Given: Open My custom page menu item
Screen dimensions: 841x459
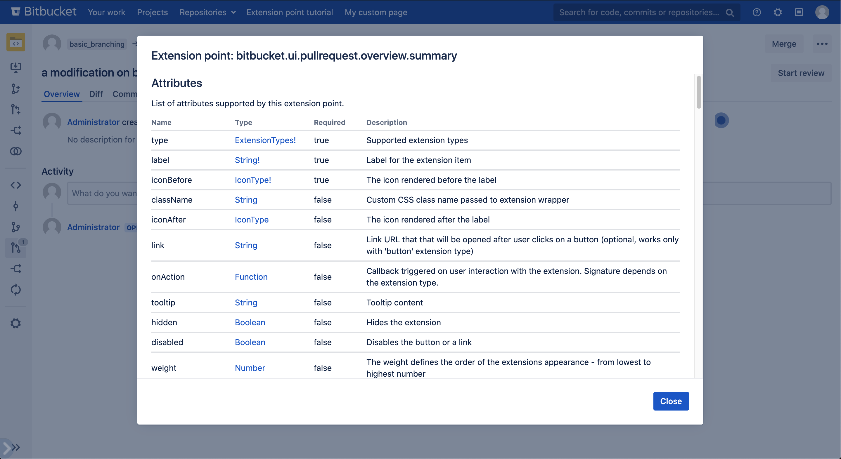Looking at the screenshot, I should [x=376, y=12].
